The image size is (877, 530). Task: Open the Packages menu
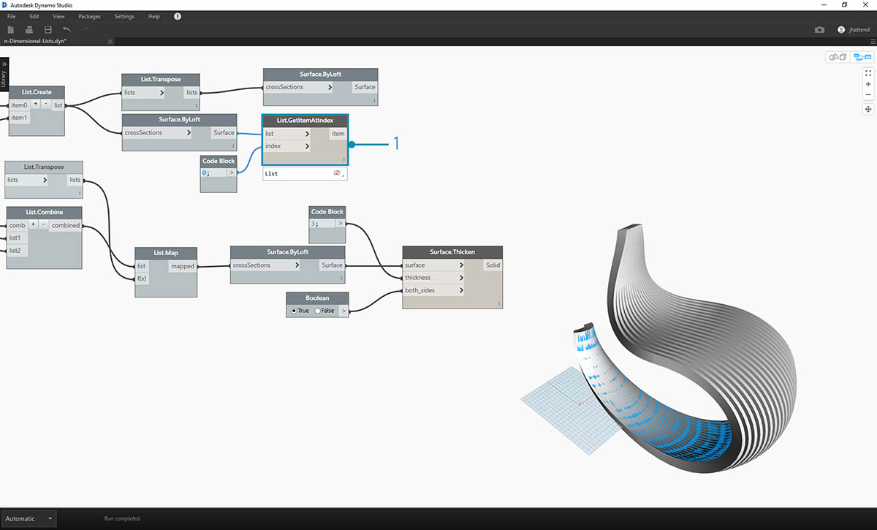(x=90, y=16)
